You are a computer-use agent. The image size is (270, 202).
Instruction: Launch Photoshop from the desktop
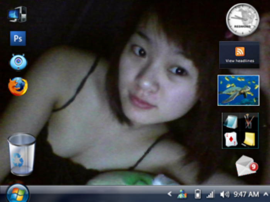pos(18,38)
